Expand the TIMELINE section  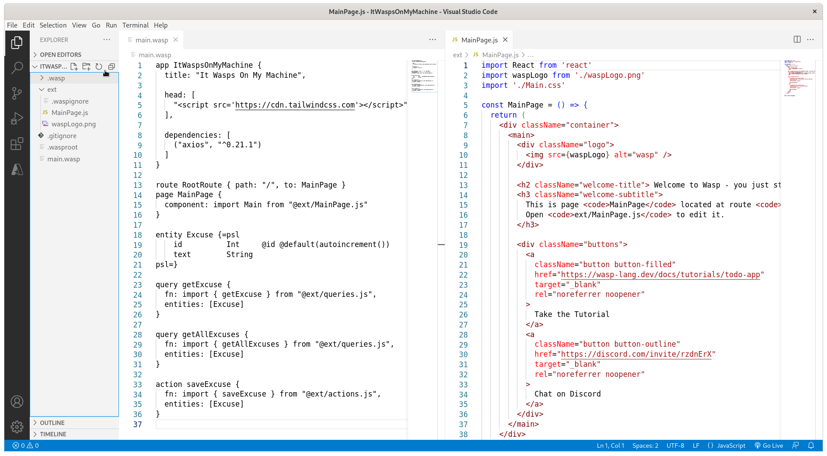tap(53, 434)
